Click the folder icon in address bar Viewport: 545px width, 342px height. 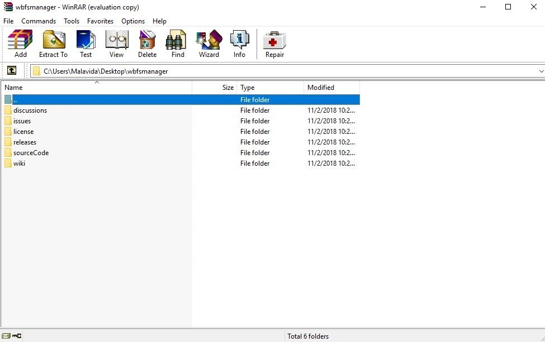click(x=36, y=71)
